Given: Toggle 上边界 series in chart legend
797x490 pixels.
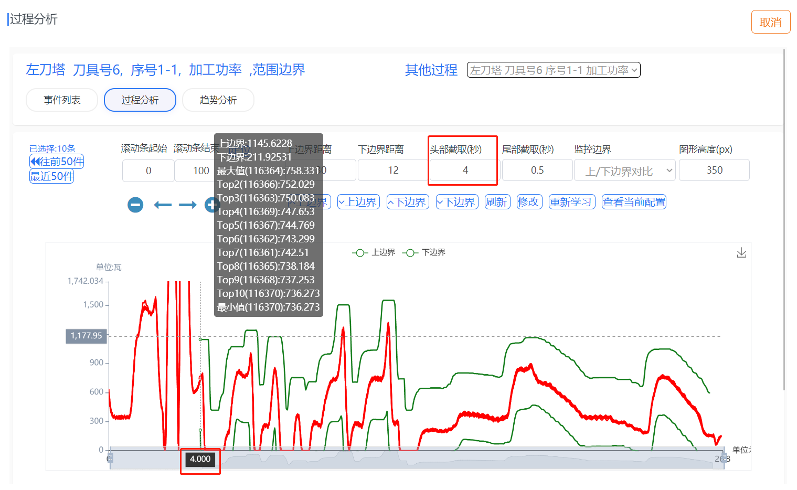Looking at the screenshot, I should pos(374,252).
